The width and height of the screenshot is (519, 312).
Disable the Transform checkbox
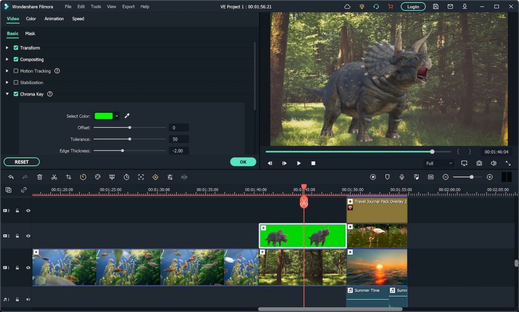coord(16,48)
